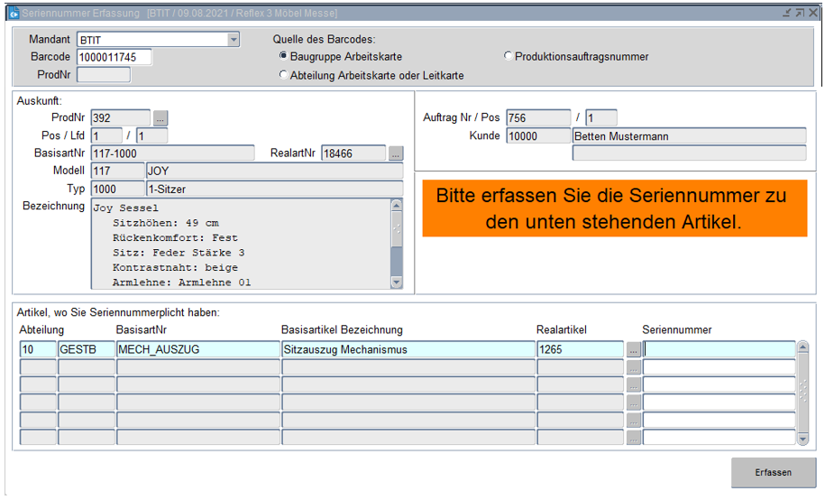Minimize the Seriennummer Erfassung window
The height and width of the screenshot is (500, 825).
click(x=786, y=13)
